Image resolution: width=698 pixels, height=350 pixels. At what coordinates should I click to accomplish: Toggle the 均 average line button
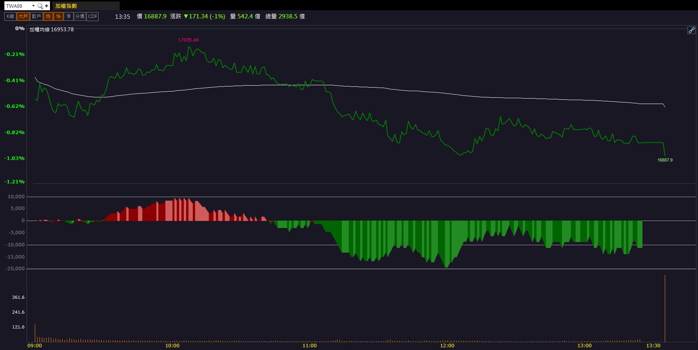tap(48, 16)
